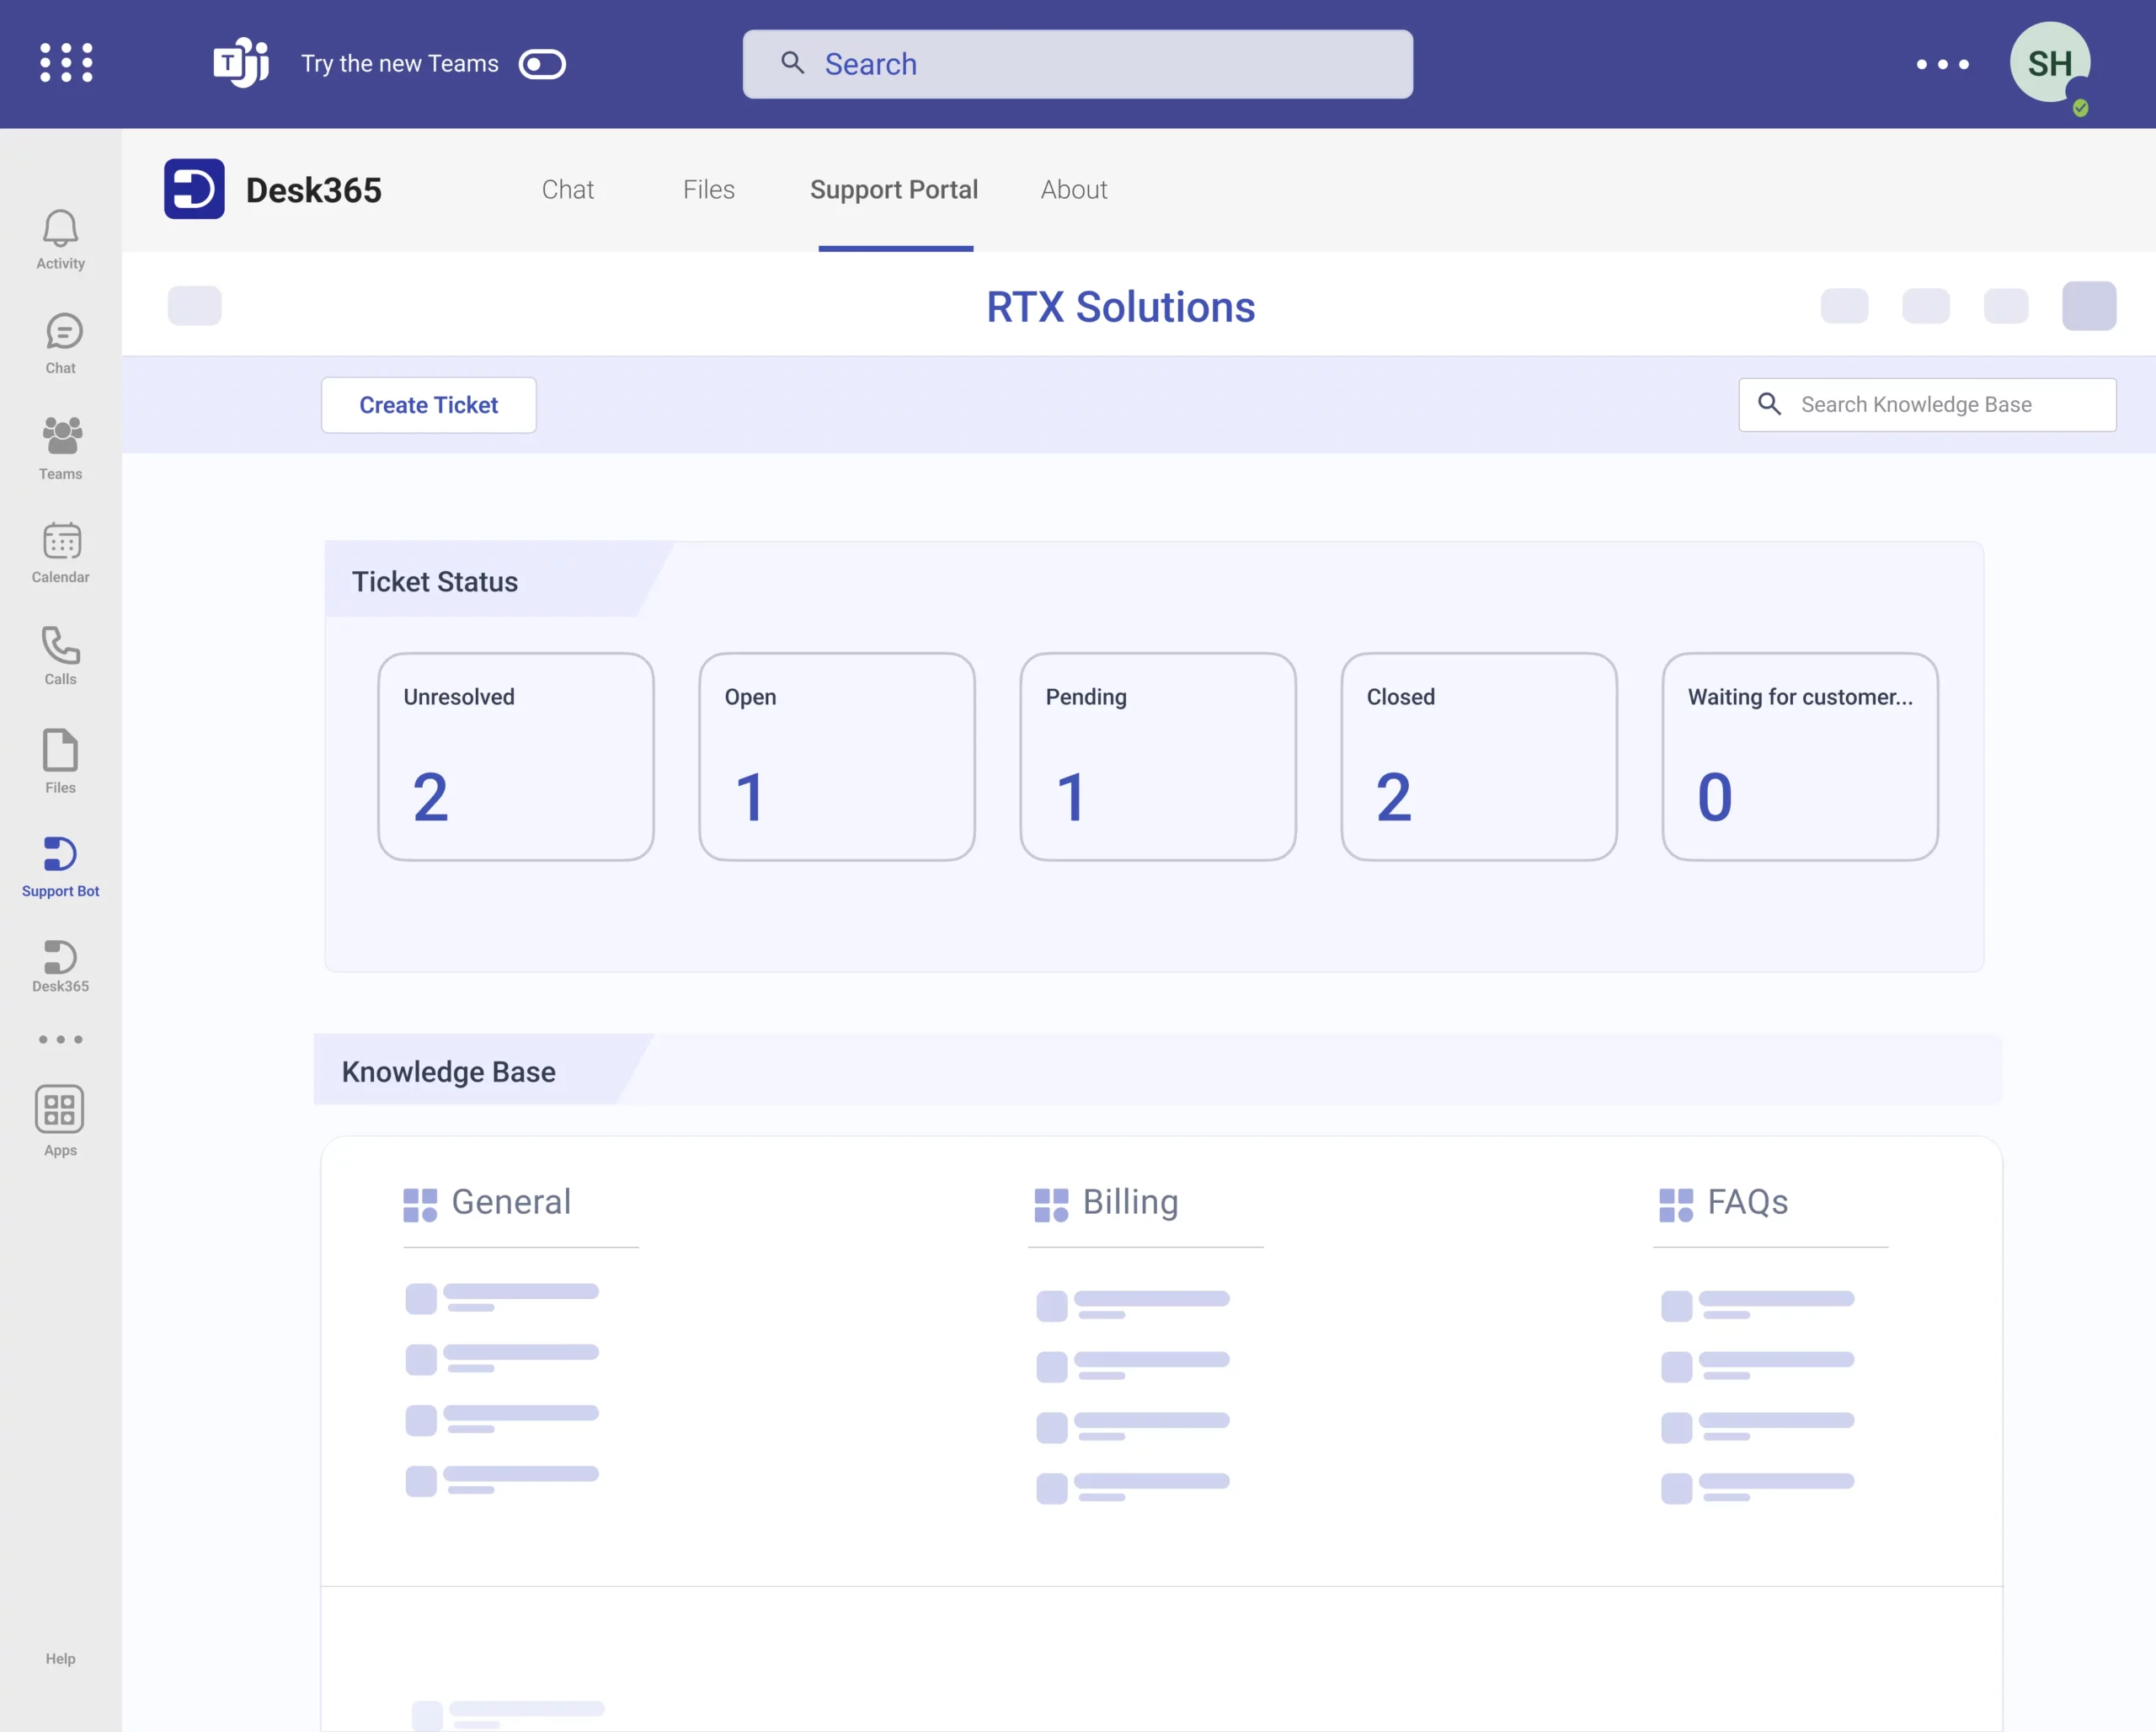Viewport: 2156px width, 1732px height.
Task: Open the Billing knowledge base category
Action: 1130,1202
